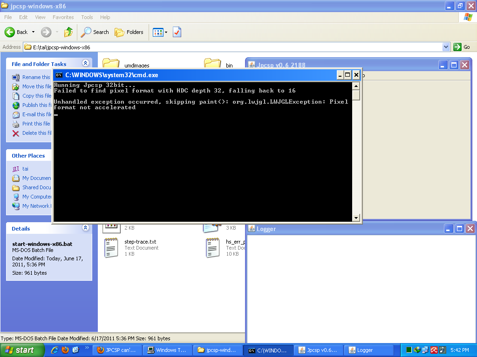The image size is (477, 357).
Task: Switch to the jpcsp-wind... folder taskbar button
Action: [x=218, y=350]
